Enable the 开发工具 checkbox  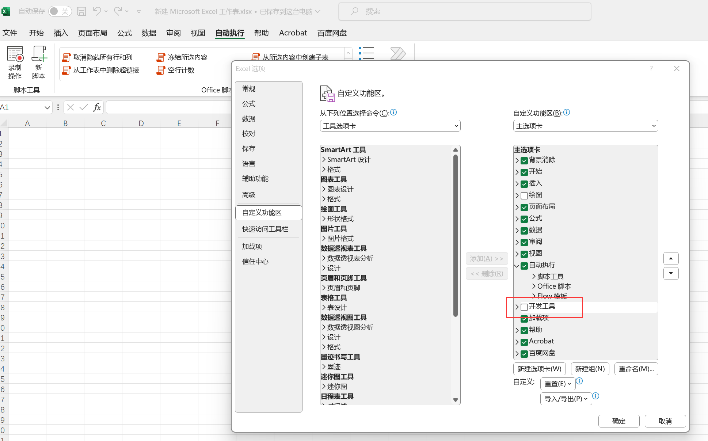point(524,307)
